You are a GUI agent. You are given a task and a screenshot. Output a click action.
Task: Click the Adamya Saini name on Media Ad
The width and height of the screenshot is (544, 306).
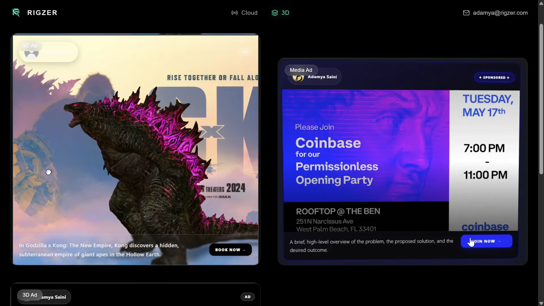click(322, 77)
